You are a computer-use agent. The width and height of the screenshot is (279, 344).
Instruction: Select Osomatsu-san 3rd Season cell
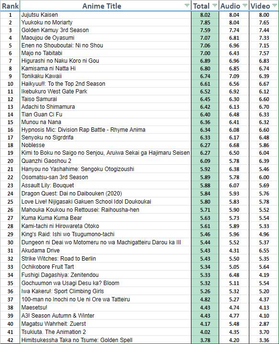[105, 177]
